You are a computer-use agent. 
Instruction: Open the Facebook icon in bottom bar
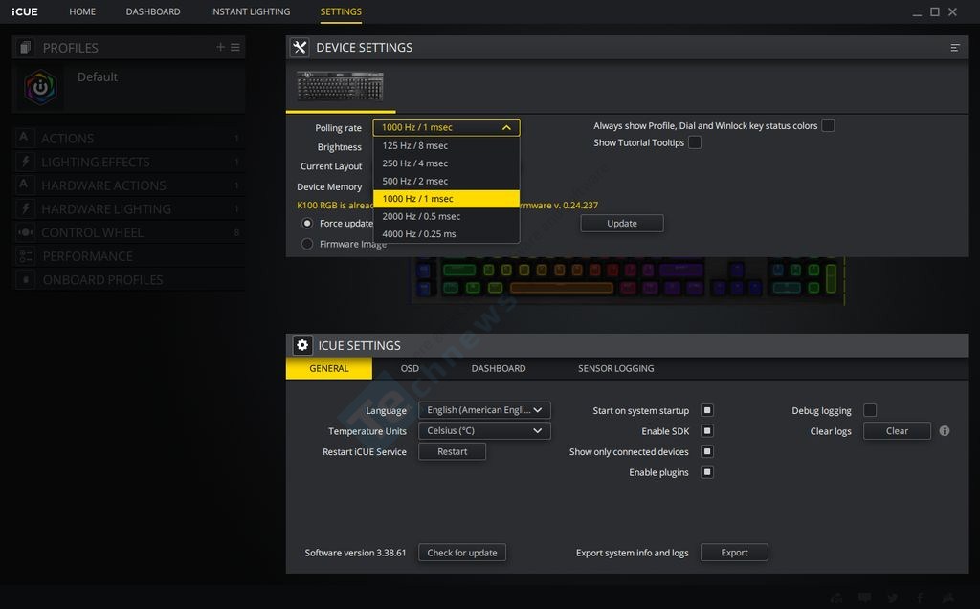click(x=920, y=598)
